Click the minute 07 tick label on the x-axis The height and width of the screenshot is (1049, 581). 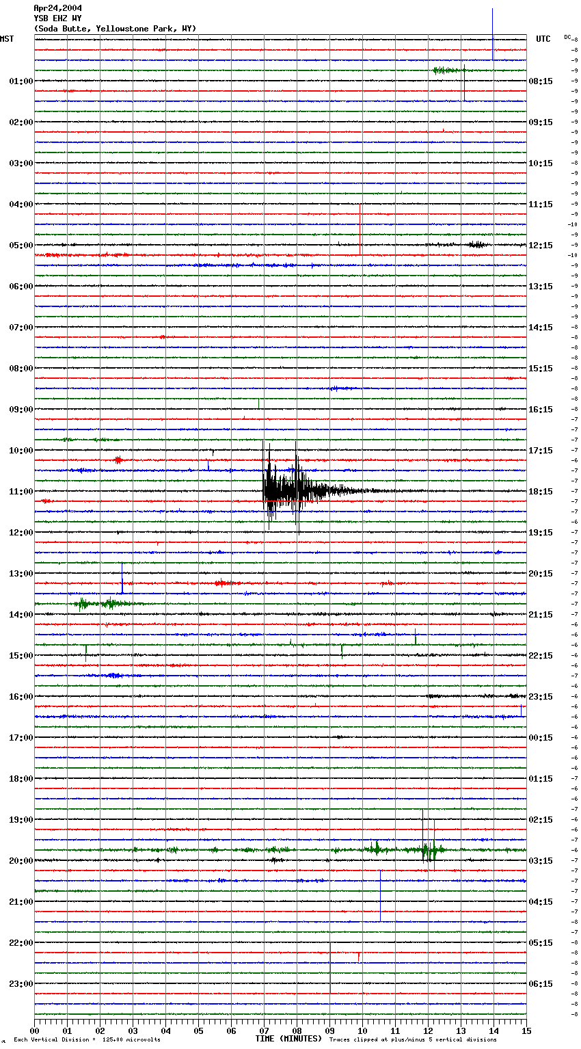(x=264, y=1031)
